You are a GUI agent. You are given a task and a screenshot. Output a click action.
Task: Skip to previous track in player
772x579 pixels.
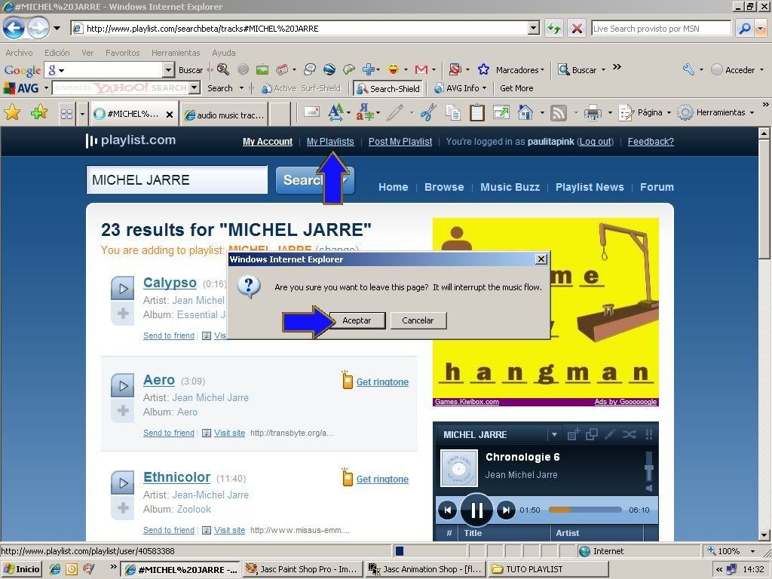pos(447,510)
